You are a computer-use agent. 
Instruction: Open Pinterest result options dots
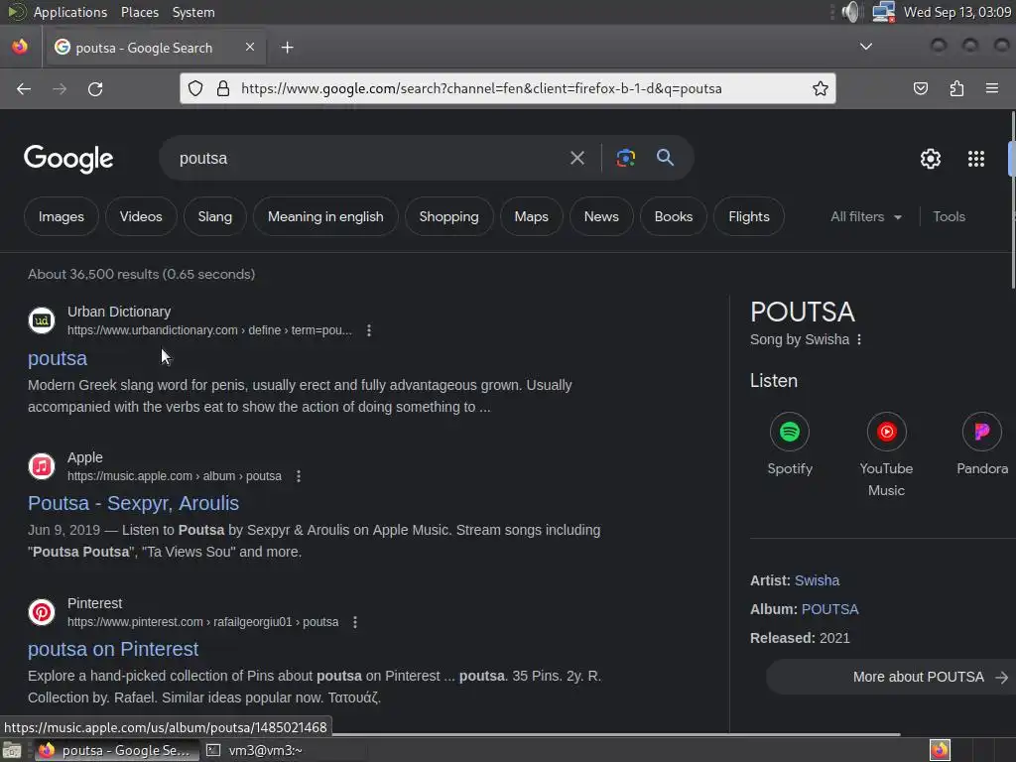click(x=355, y=622)
